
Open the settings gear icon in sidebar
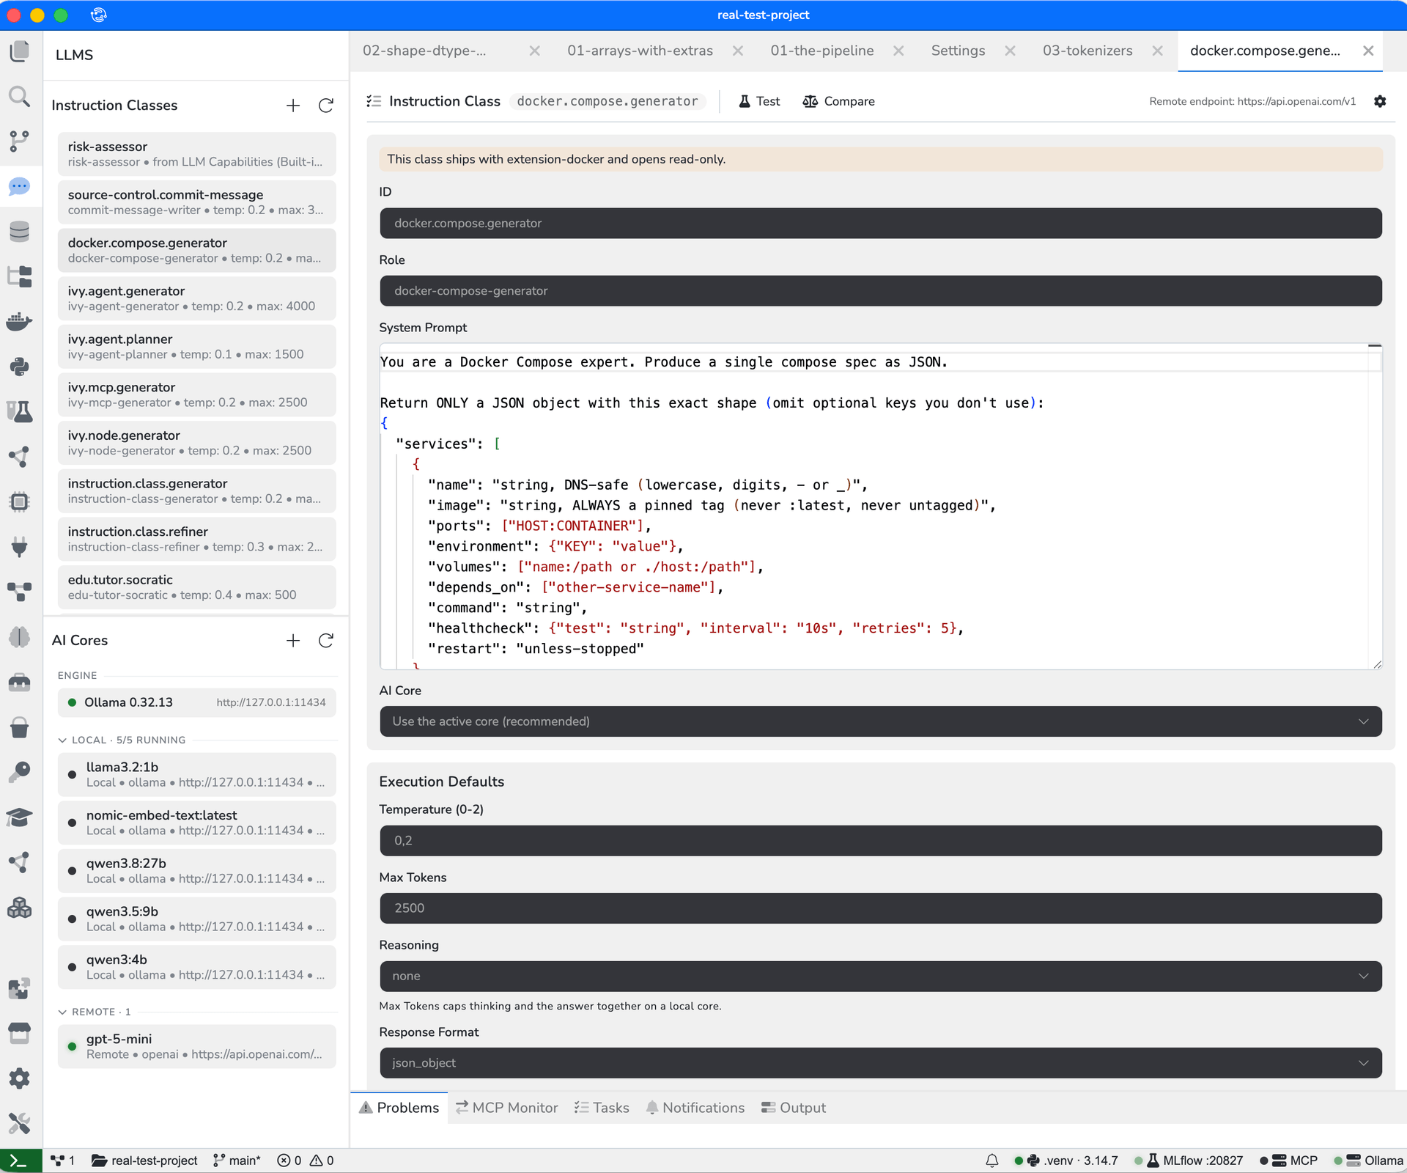click(20, 1078)
